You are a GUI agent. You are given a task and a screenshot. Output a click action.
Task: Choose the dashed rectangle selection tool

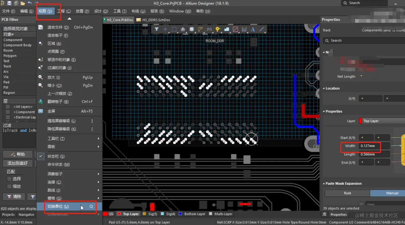174,29
